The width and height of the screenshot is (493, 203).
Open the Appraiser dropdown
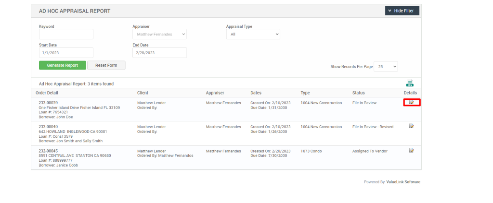(159, 34)
